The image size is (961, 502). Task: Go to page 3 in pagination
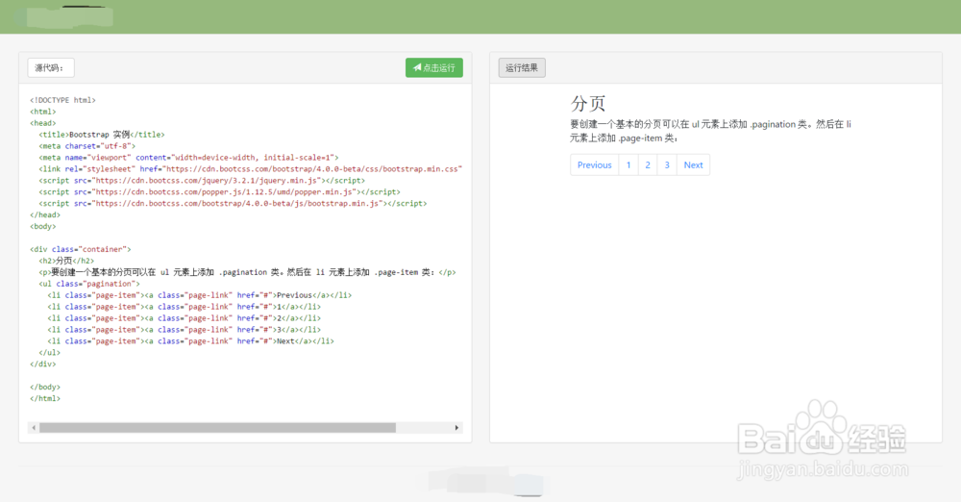pyautogui.click(x=667, y=165)
